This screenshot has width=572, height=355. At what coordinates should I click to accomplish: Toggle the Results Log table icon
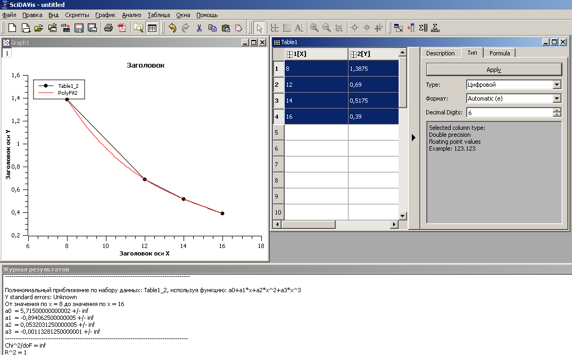tap(152, 28)
